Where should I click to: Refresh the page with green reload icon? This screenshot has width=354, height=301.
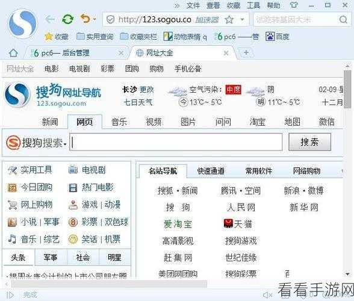point(67,19)
